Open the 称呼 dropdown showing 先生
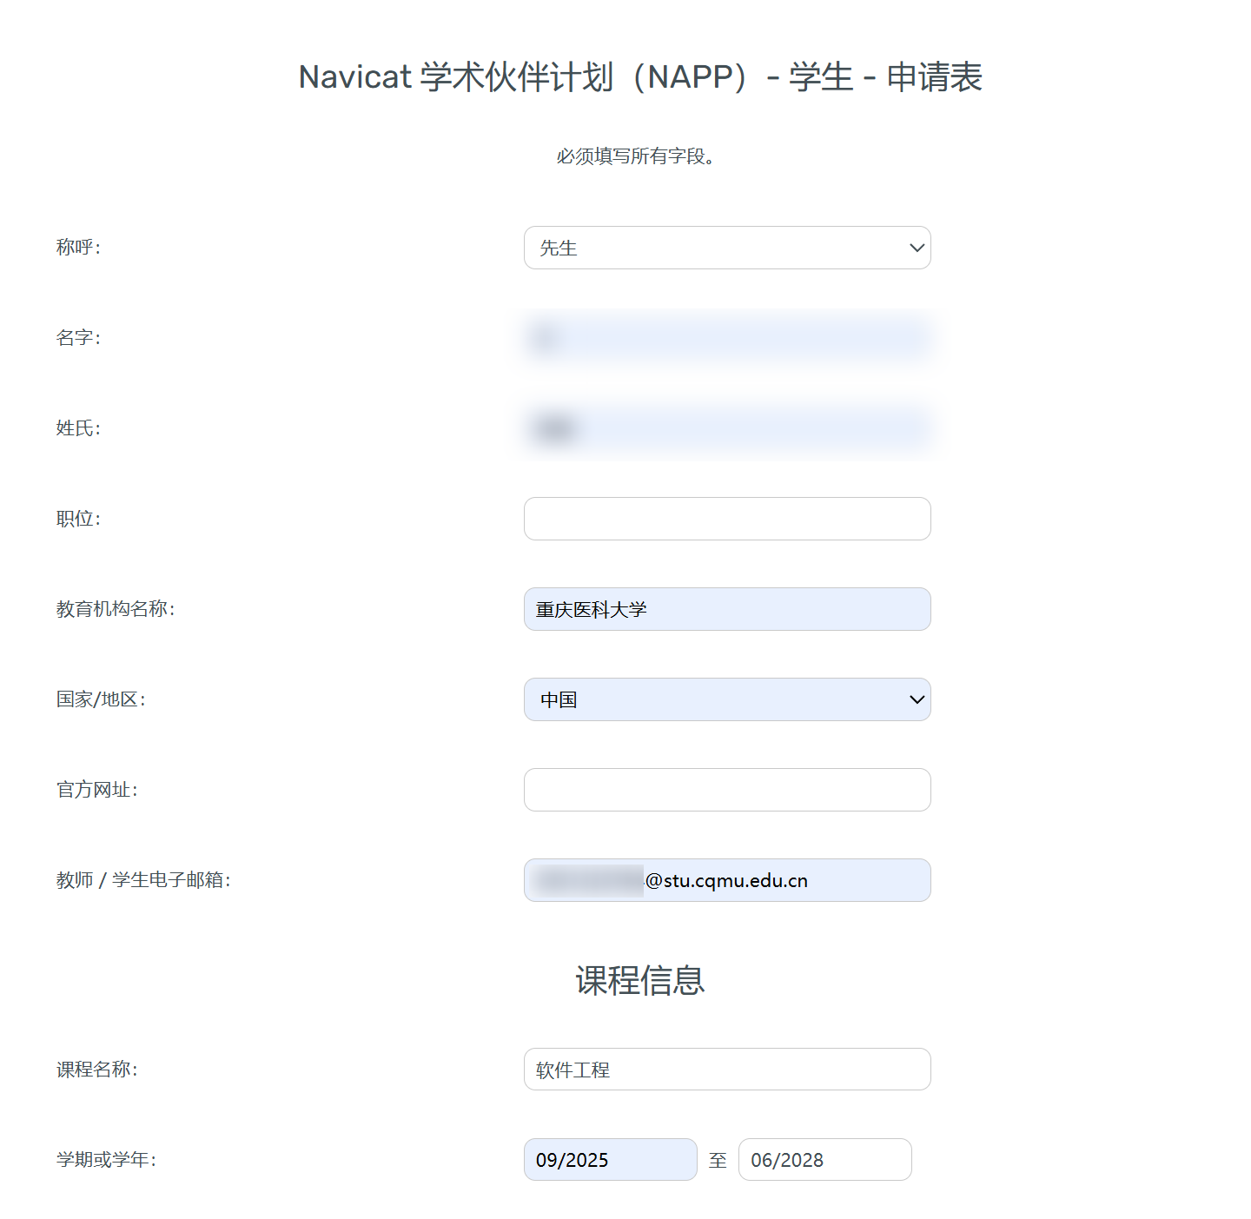This screenshot has width=1251, height=1219. pyautogui.click(x=726, y=248)
